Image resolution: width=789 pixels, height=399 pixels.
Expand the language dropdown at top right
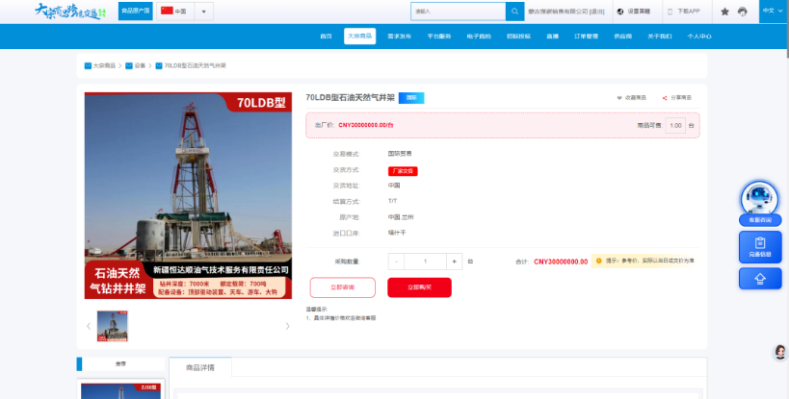point(773,11)
